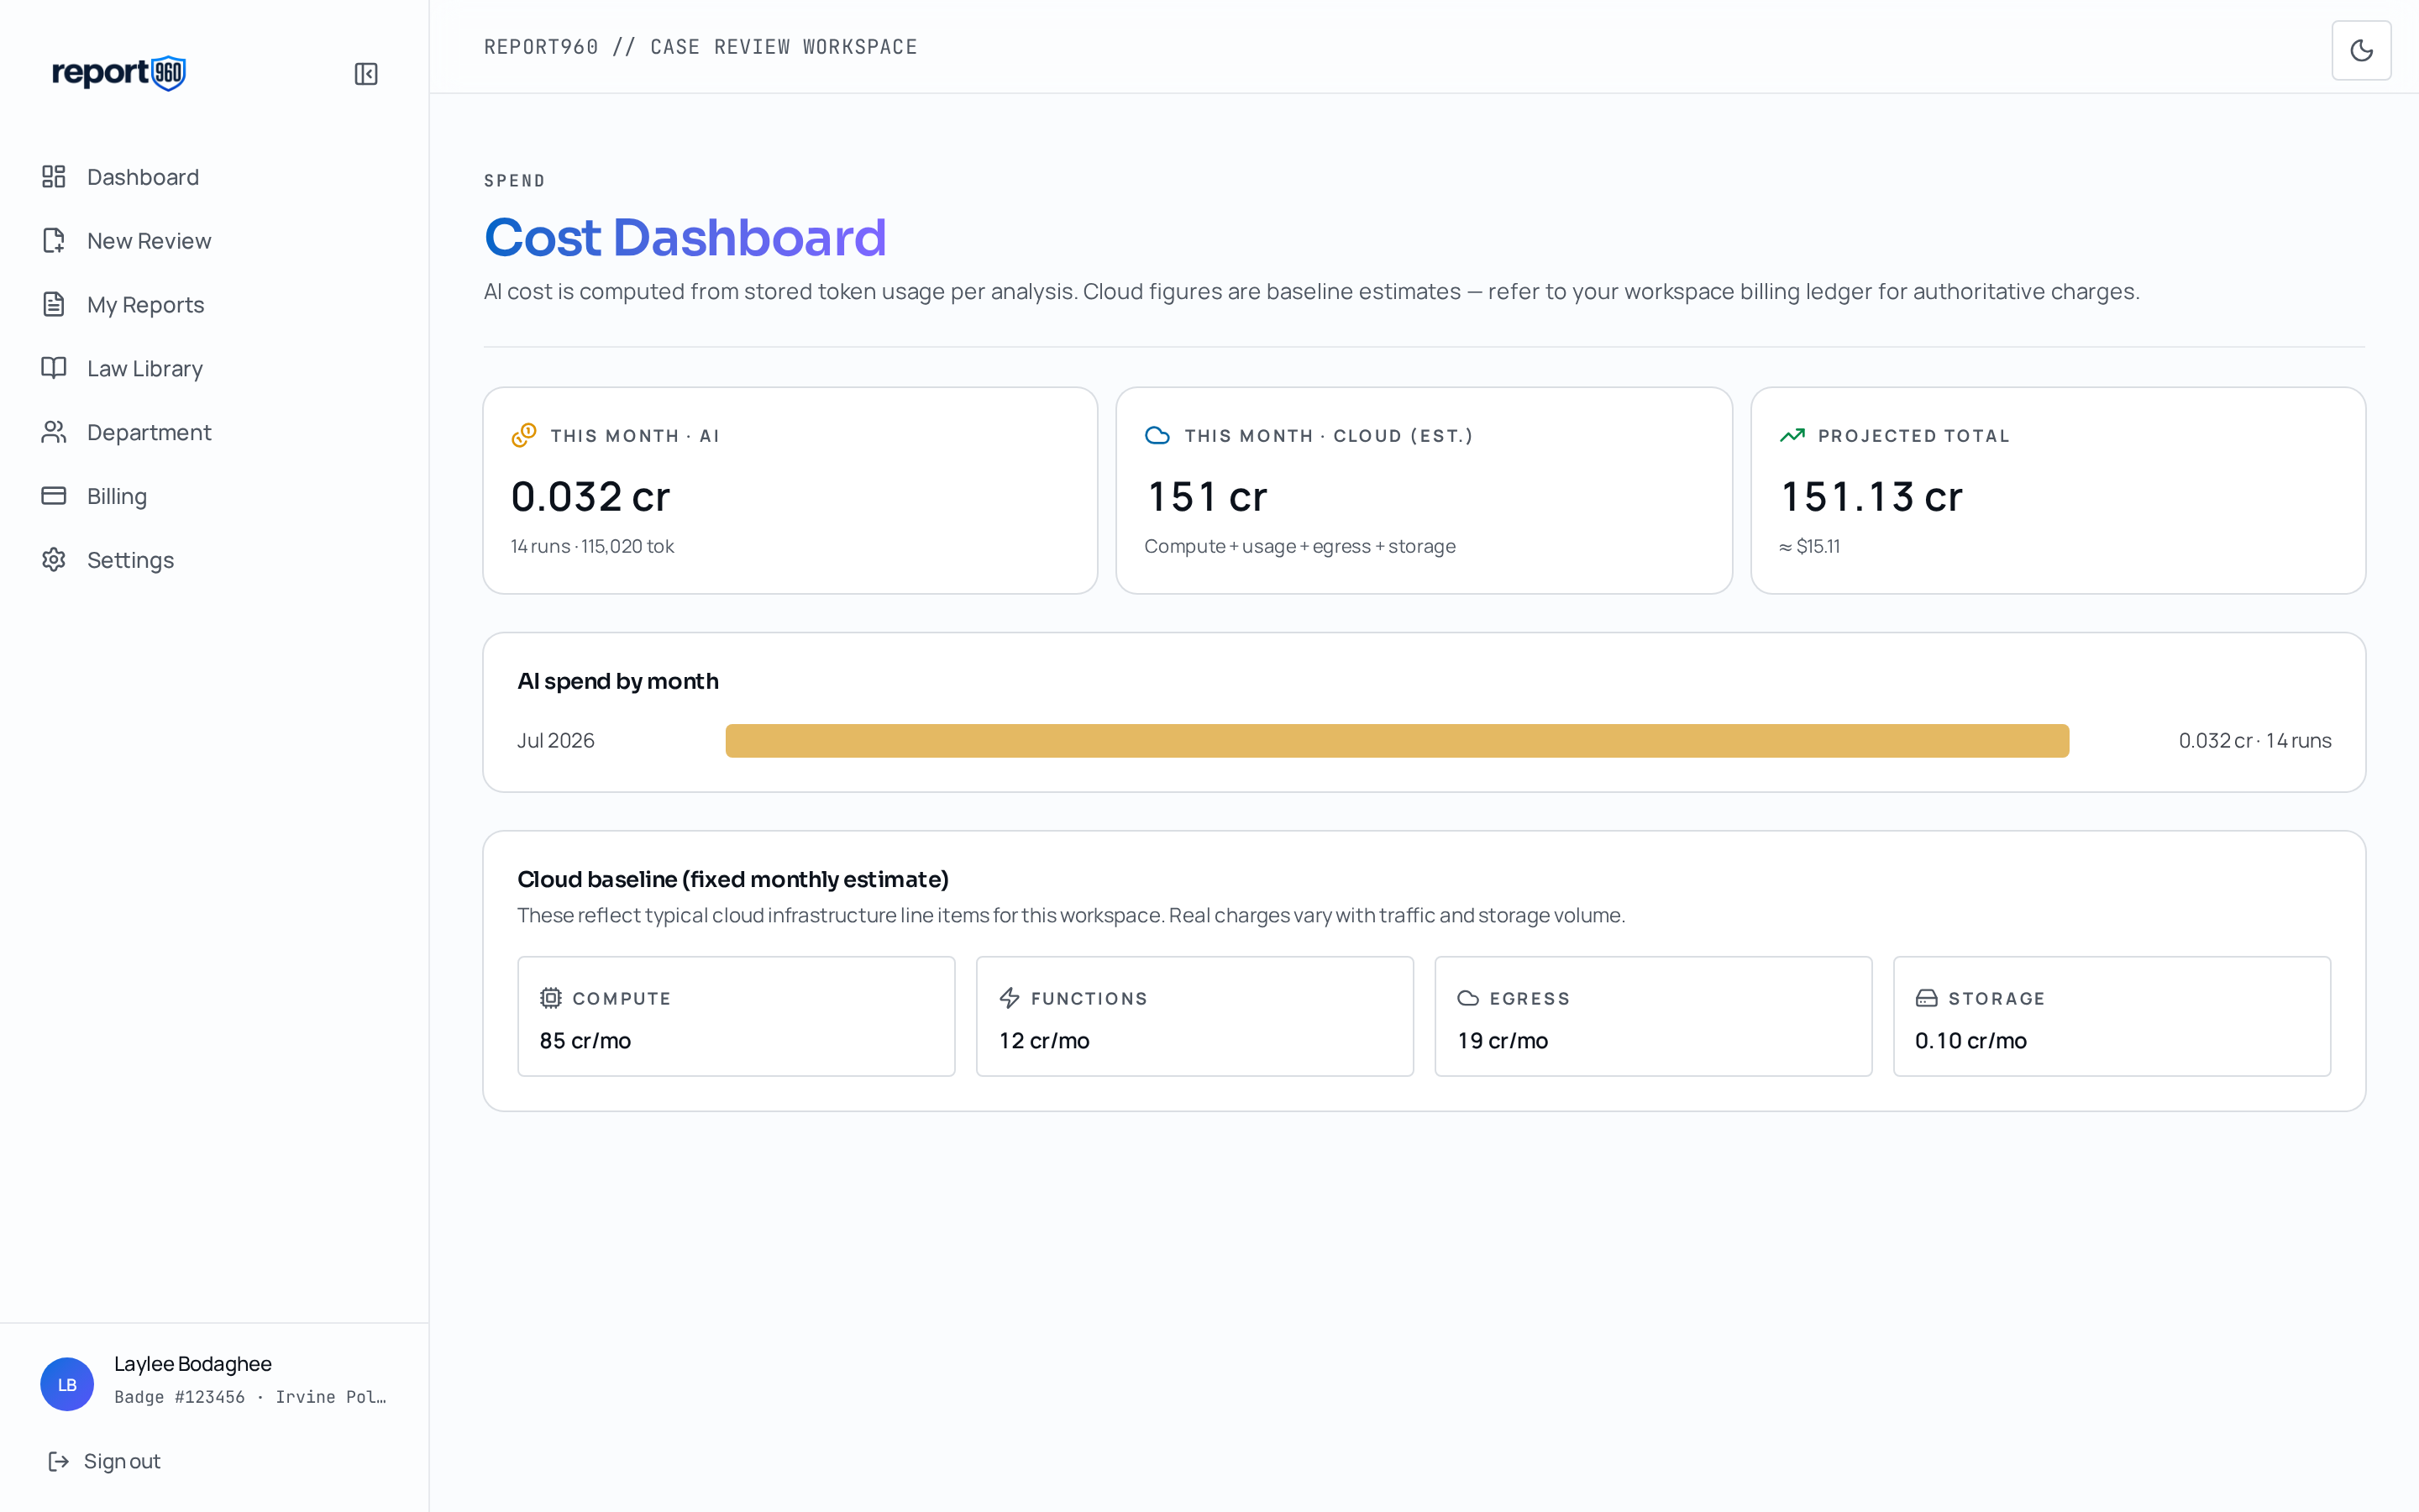2419x1512 pixels.
Task: Click Compute + usage + egress + storage text
Action: pyautogui.click(x=1299, y=546)
